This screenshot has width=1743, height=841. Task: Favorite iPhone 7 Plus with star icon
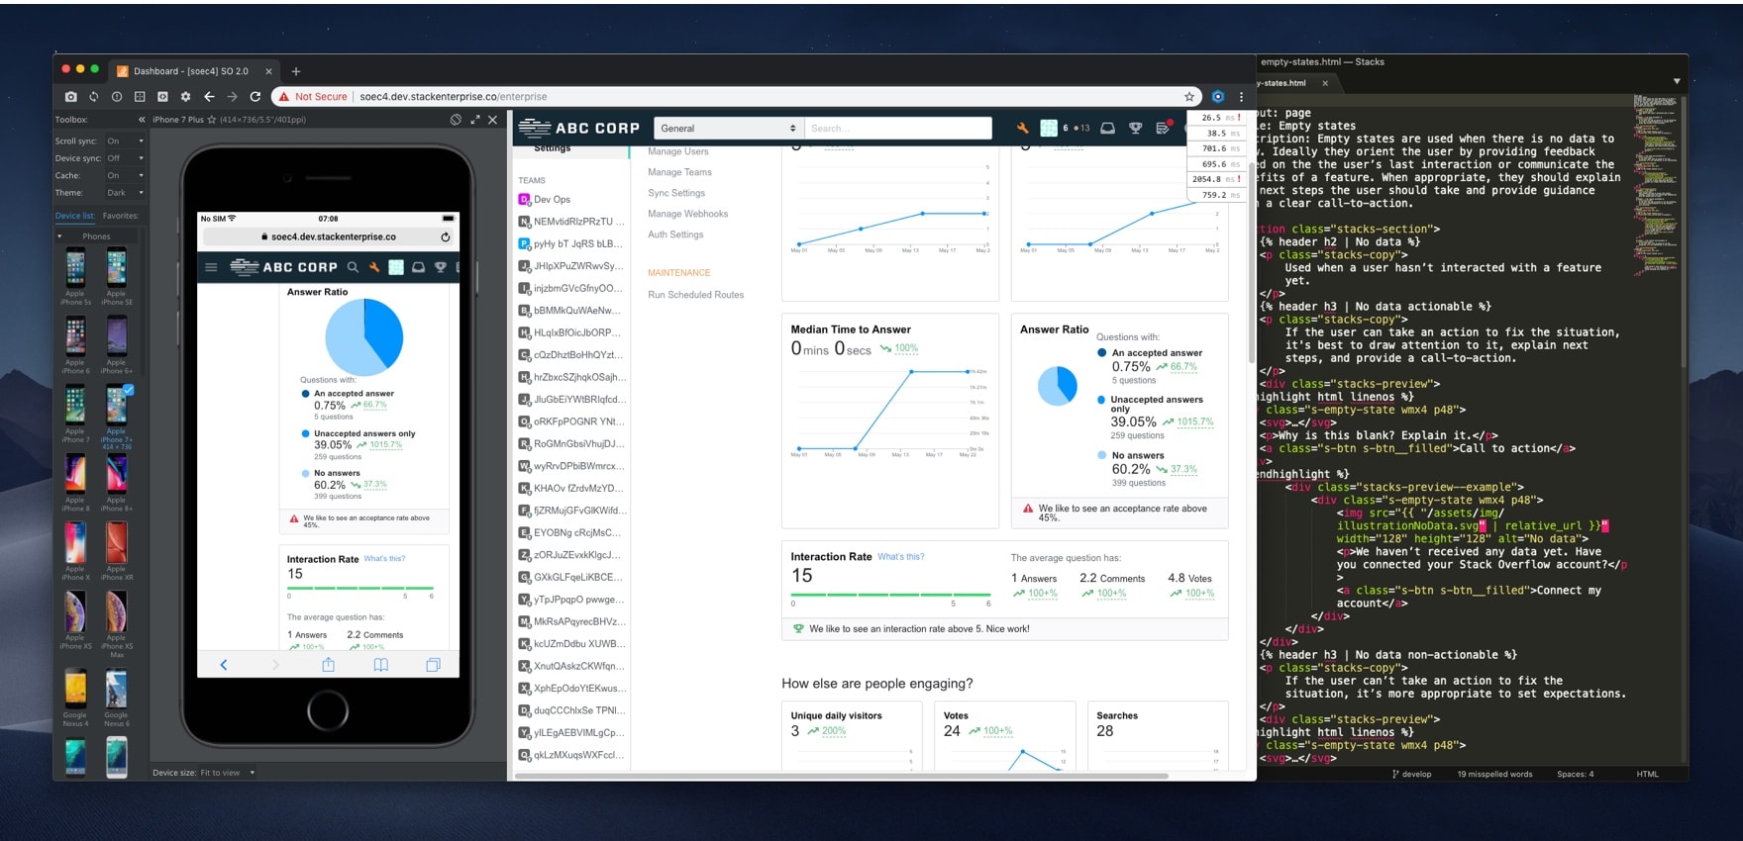(212, 120)
